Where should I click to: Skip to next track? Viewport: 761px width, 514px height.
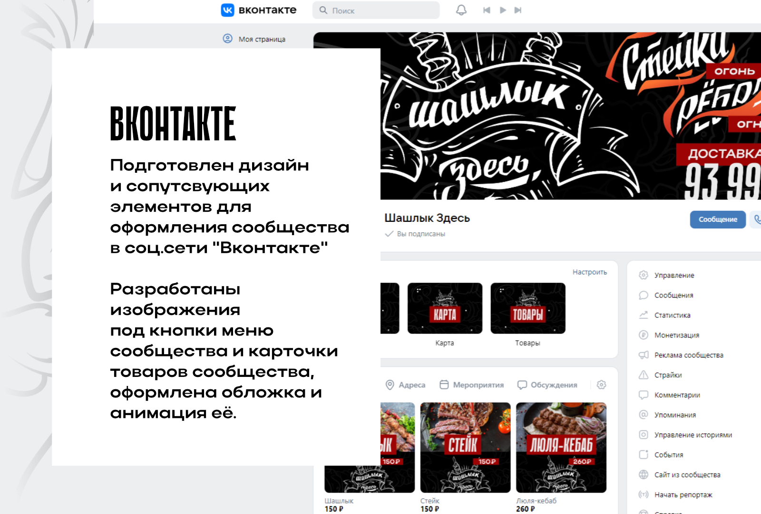pos(518,10)
